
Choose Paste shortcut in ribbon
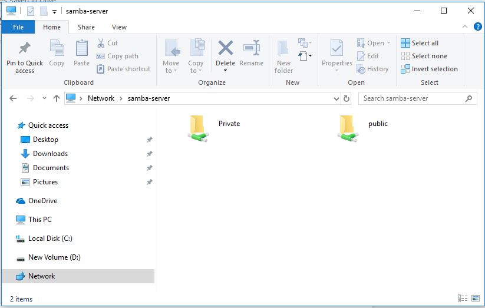click(123, 69)
